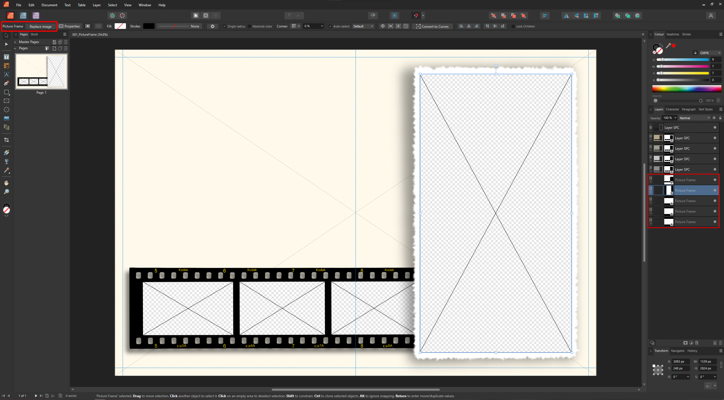This screenshot has height=400, width=724.
Task: Switch to the Photo persona icon
Action: pos(36,16)
